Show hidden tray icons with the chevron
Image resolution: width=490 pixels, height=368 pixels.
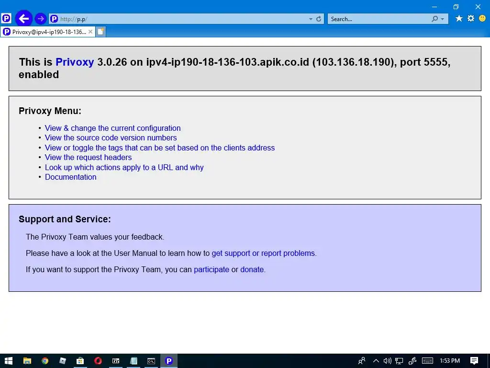[376, 361]
